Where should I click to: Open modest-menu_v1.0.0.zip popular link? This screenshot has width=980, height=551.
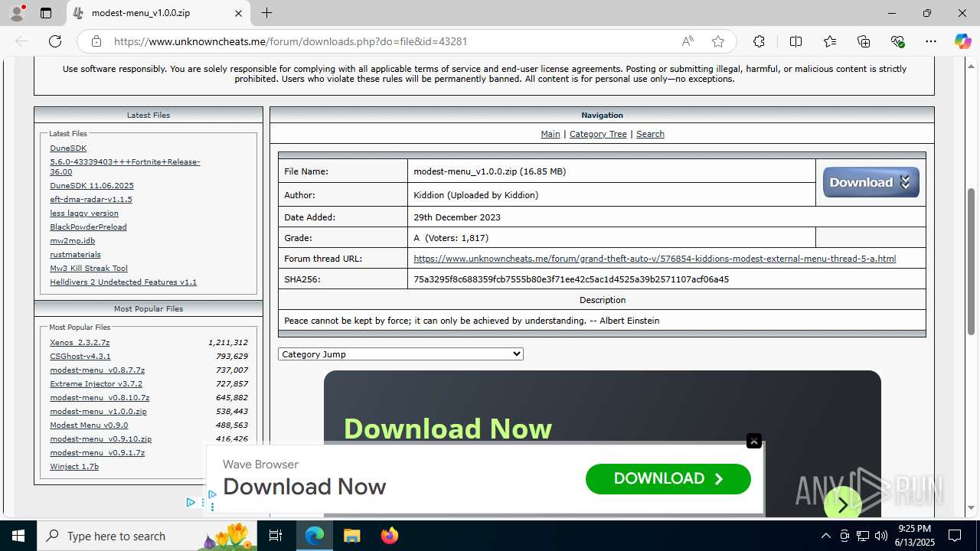98,411
